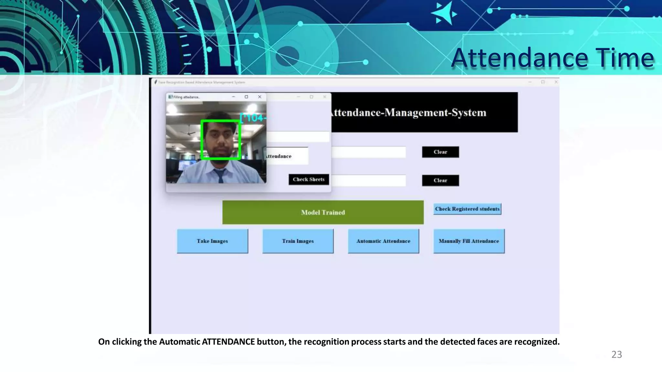This screenshot has width=662, height=372.
Task: Open Manually Fill Attendance
Action: [x=469, y=241]
